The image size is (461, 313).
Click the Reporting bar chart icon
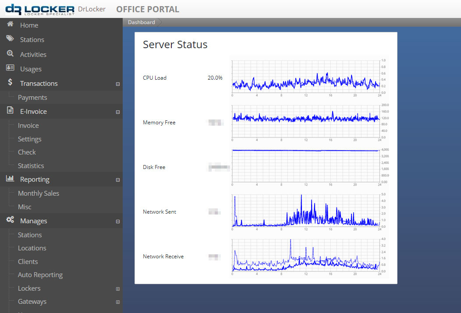tap(10, 179)
